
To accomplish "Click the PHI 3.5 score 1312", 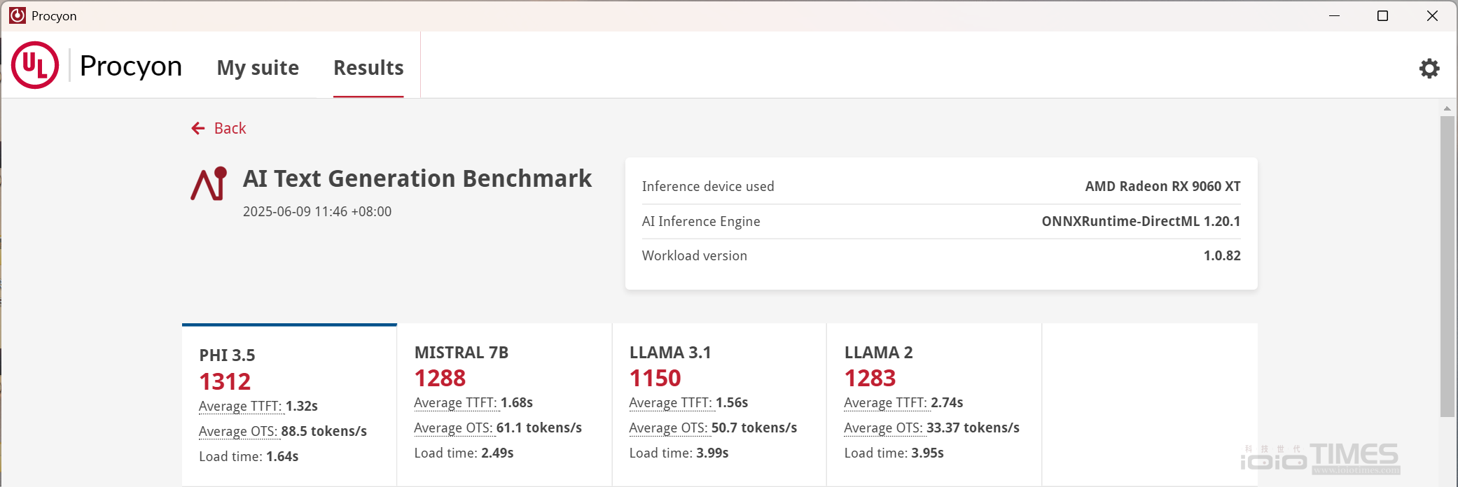I will (225, 381).
